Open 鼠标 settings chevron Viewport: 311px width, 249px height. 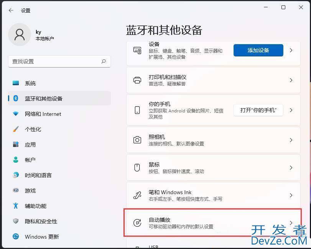coord(291,168)
